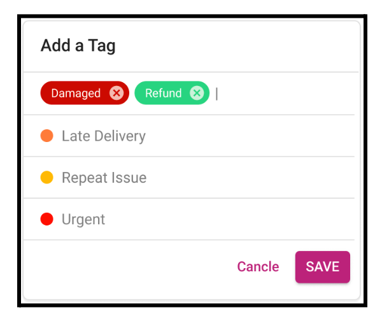Save the tags with SAVE button
The image size is (382, 321).
(x=323, y=267)
